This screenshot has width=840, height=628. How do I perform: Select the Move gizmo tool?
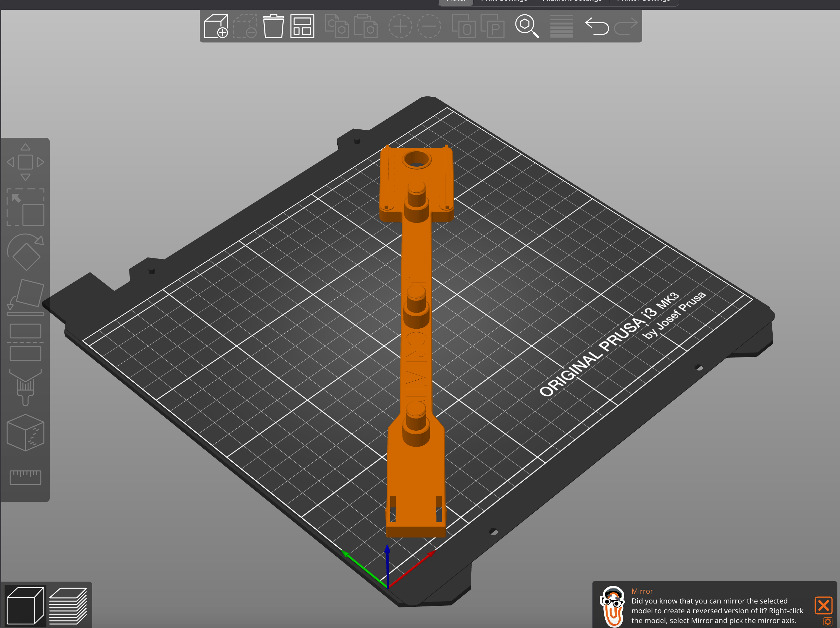[x=25, y=162]
